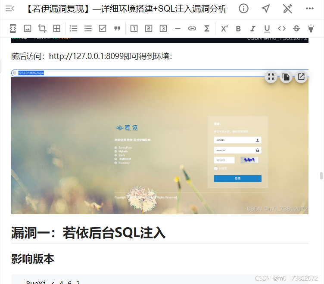This screenshot has width=324, height=284.
Task: Click the crop/screenshot toolbar icon
Action: [42, 28]
